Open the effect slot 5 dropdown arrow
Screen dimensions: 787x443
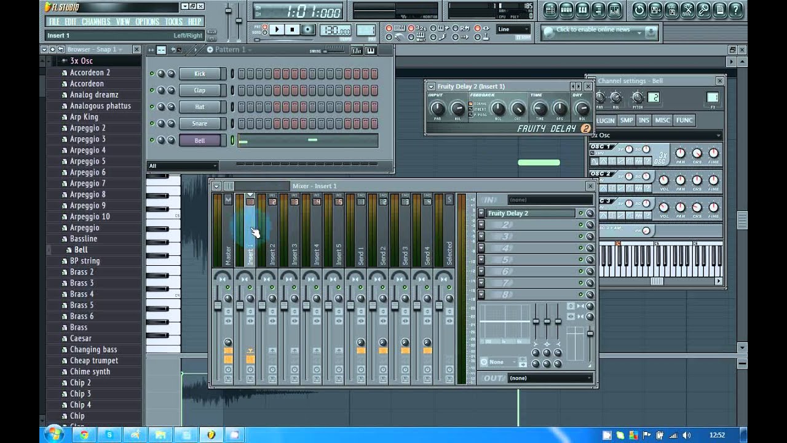(481, 260)
